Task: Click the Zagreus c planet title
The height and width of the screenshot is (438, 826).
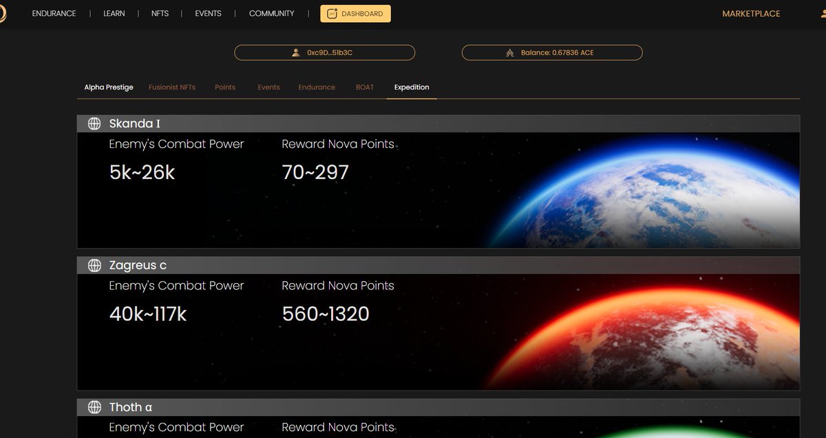Action: pos(138,266)
